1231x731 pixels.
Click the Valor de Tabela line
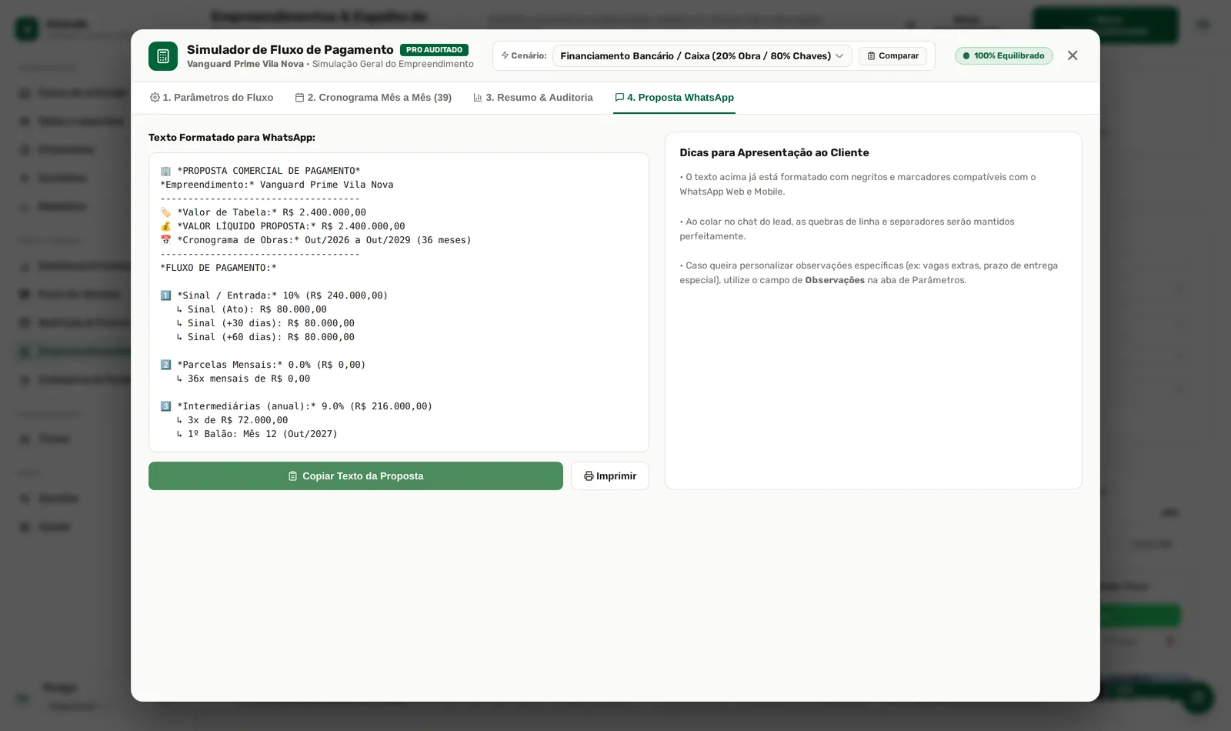(x=263, y=212)
